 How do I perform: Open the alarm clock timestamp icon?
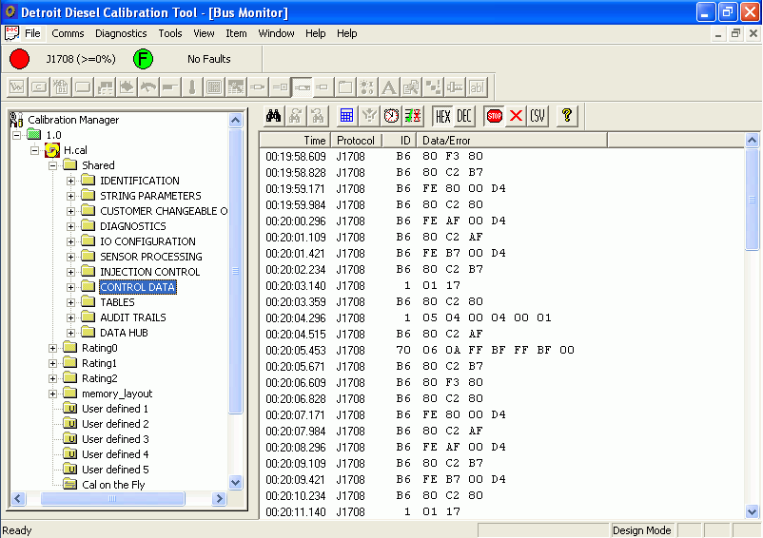point(391,116)
